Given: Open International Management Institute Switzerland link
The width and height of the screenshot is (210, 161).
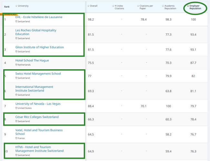Looking at the screenshot, I should click(x=34, y=89).
